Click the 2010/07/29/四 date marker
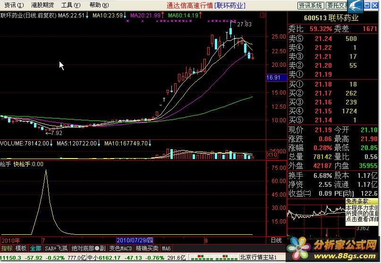Image resolution: width=381 pixels, height=263 pixels. pyautogui.click(x=135, y=240)
